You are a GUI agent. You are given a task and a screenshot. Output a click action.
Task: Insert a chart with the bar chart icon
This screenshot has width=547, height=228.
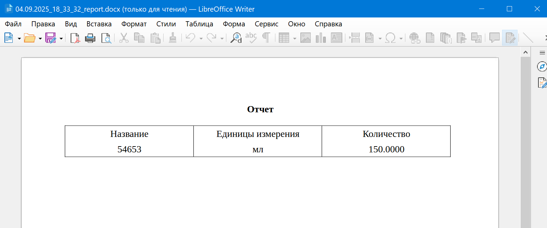321,38
